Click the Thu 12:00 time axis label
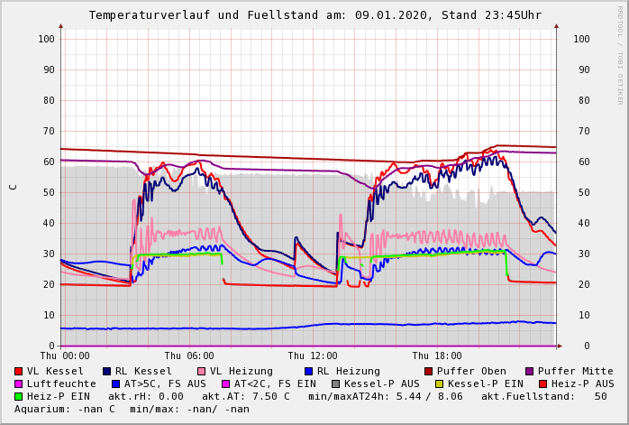The height and width of the screenshot is (425, 629). pyautogui.click(x=313, y=356)
